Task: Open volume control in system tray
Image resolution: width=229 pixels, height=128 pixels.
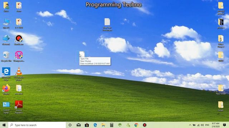Action: 202,125
